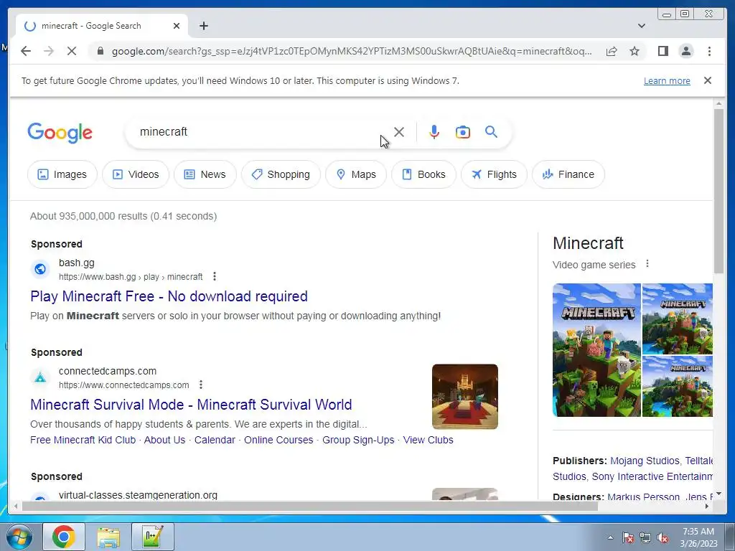
Task: Stop loading the page
Action: (x=72, y=51)
